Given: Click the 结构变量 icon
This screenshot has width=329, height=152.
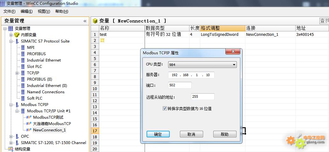Looking at the screenshot, I should coord(11,149).
